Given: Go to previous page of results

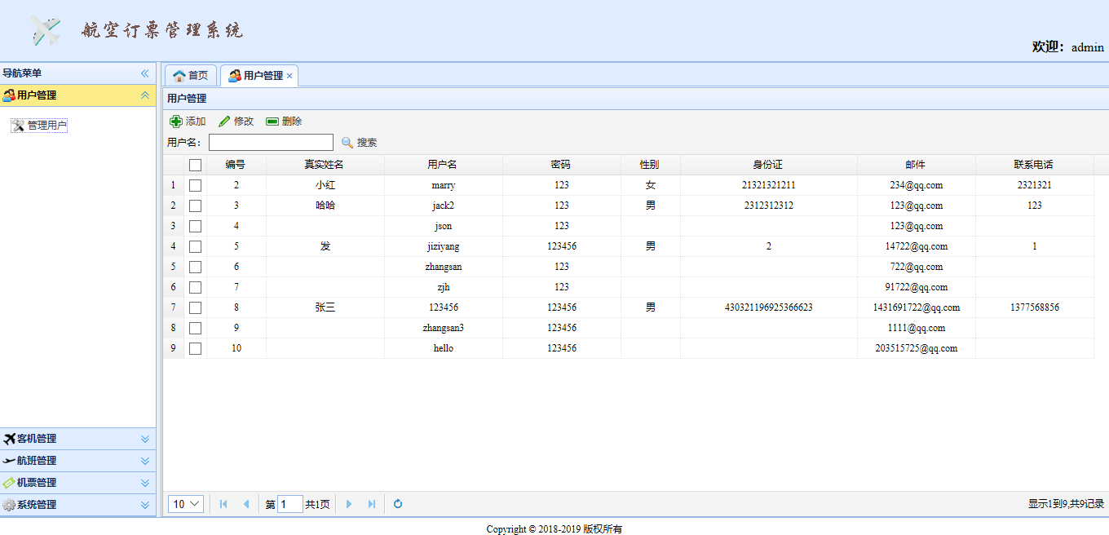Looking at the screenshot, I should (246, 504).
